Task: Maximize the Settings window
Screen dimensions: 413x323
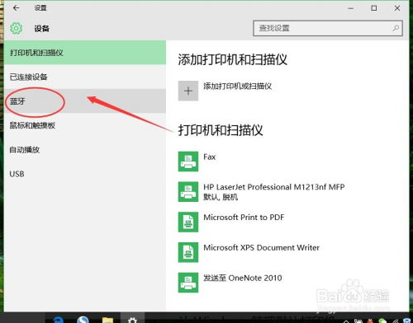Action: click(x=374, y=8)
